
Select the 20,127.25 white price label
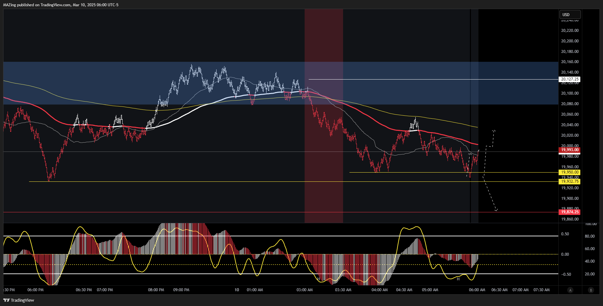(x=569, y=79)
